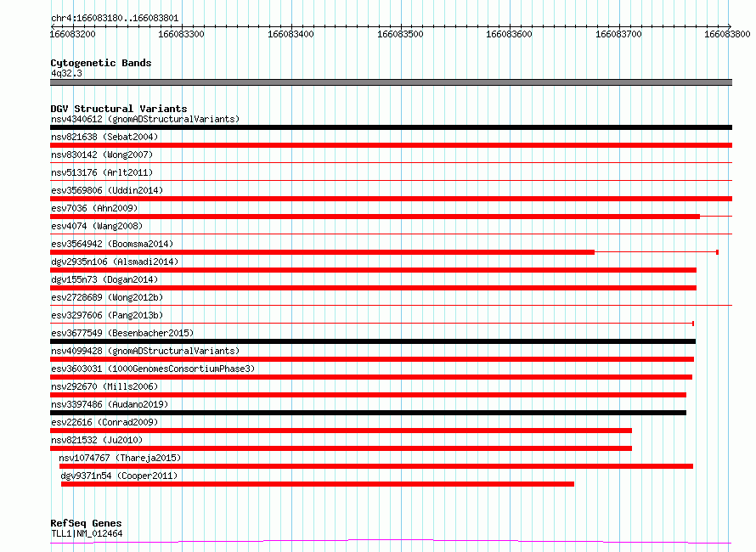Click the Cytogenetic Bands track heading

[101, 63]
